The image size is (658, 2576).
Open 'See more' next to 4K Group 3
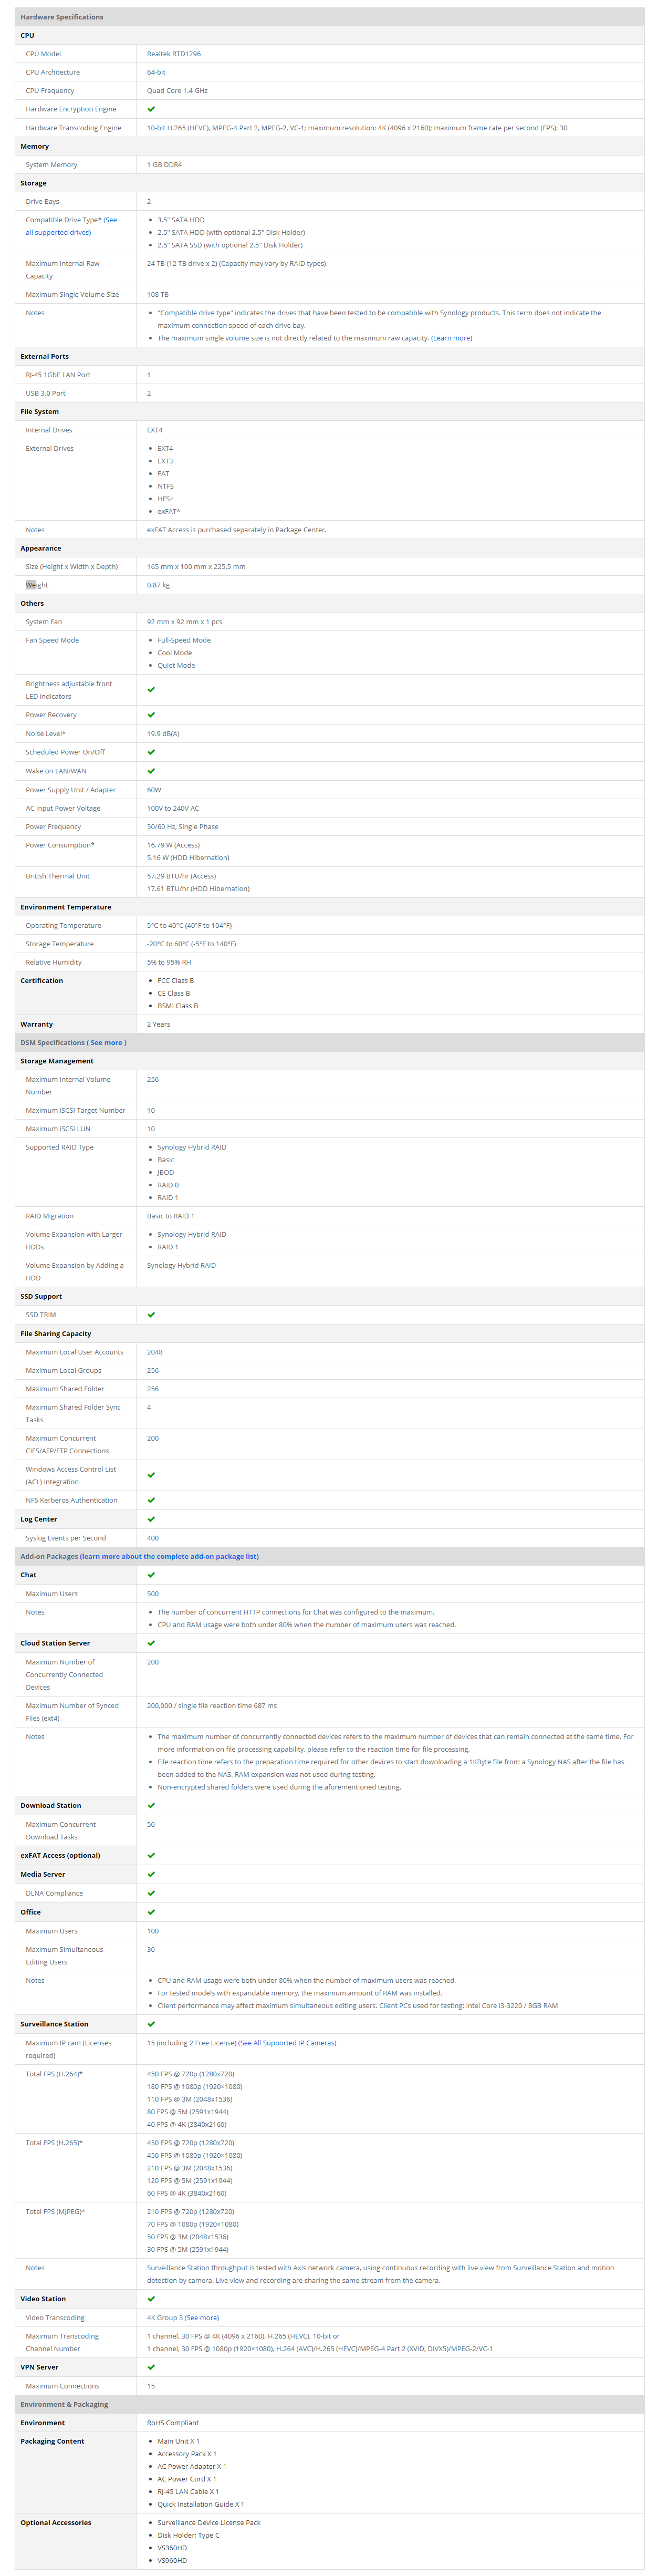coord(202,2318)
